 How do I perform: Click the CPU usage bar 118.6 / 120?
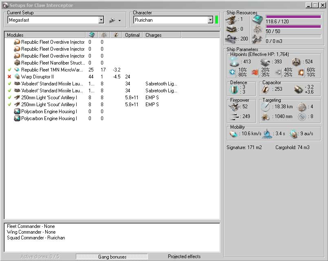click(293, 17)
